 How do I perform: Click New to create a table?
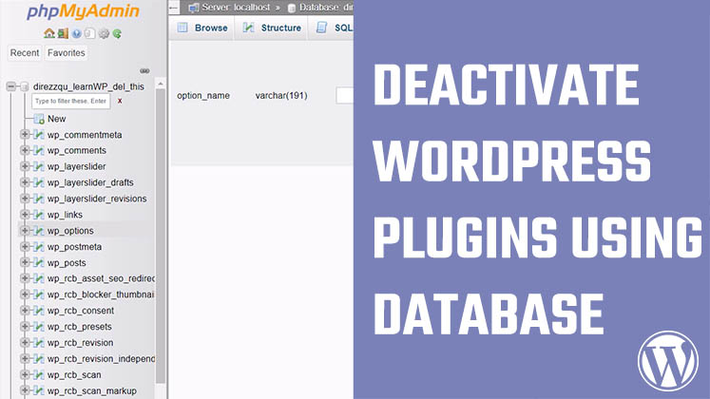coord(57,119)
